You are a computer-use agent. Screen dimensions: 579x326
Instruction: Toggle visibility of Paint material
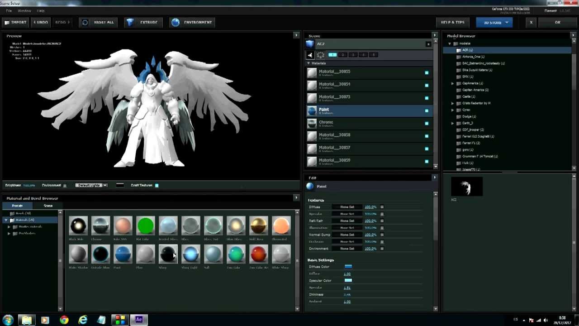click(x=427, y=110)
